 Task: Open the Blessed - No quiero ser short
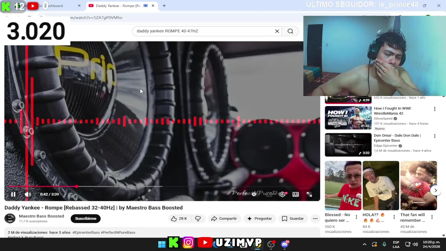(x=343, y=185)
